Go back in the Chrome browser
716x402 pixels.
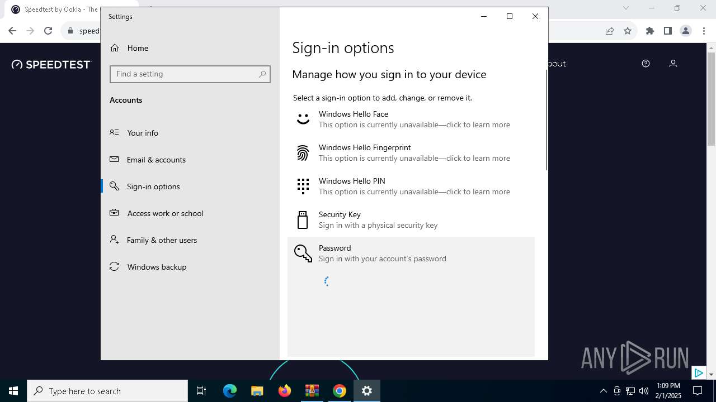point(12,31)
